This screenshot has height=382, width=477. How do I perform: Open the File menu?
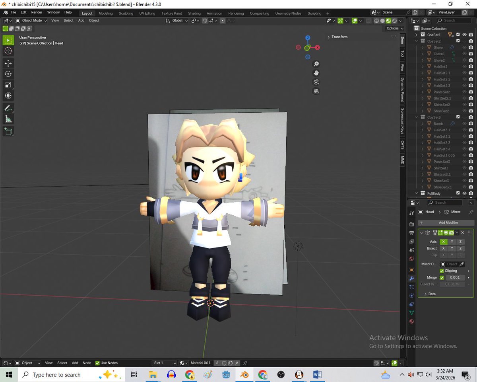(14, 13)
